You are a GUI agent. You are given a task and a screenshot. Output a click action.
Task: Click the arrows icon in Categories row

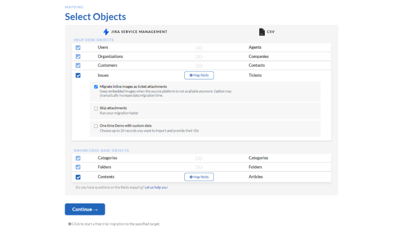point(199,158)
